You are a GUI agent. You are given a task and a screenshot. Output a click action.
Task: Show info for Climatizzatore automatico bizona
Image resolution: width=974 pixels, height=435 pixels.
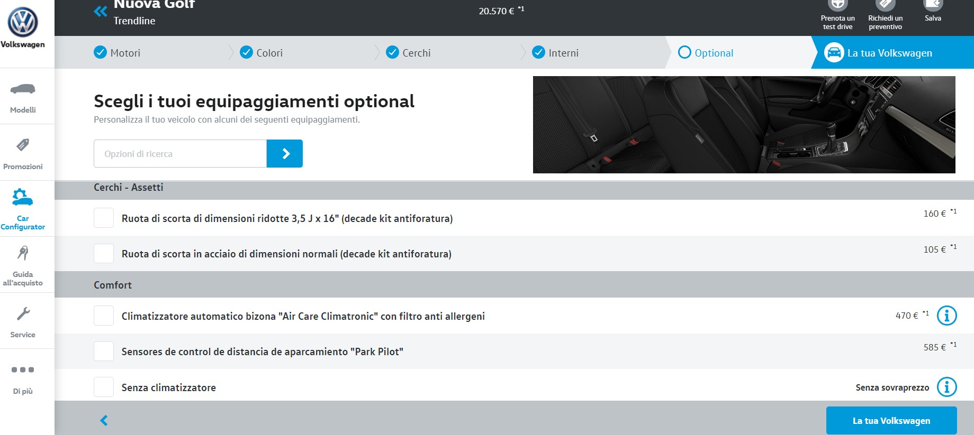pyautogui.click(x=946, y=316)
